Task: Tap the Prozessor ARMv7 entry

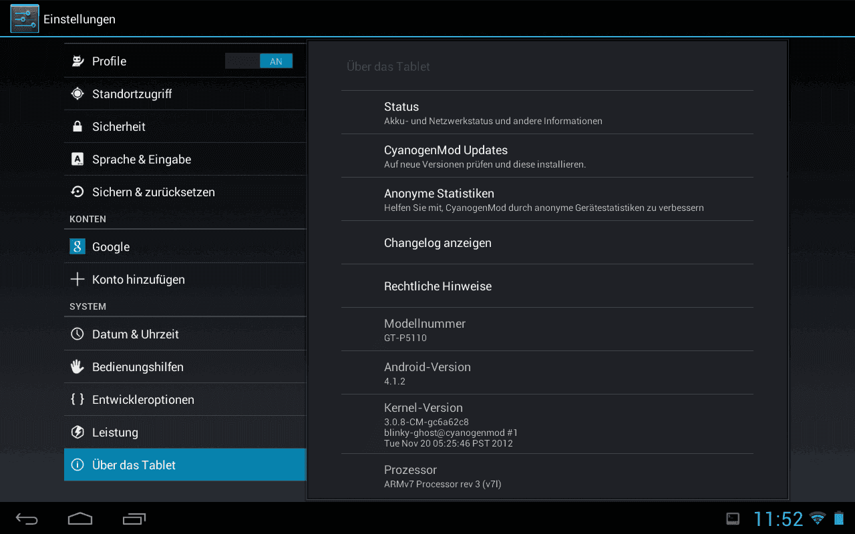Action: 547,476
